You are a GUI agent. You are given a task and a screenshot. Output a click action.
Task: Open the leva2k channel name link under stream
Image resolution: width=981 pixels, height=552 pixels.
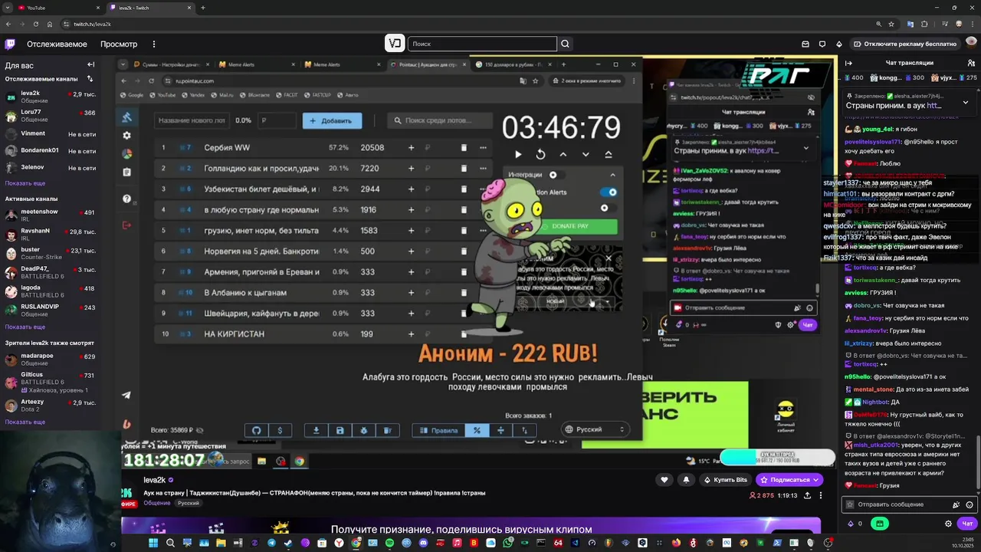155,480
